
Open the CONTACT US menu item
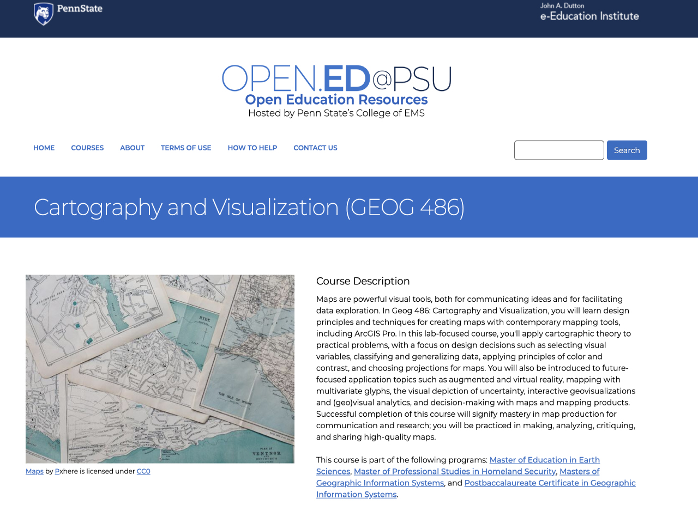315,148
